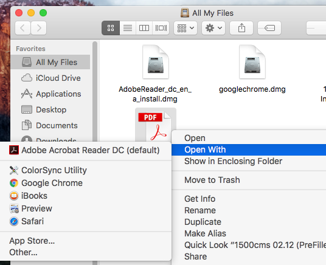Choose Open With in context menu
326x265 pixels.
click(249, 150)
